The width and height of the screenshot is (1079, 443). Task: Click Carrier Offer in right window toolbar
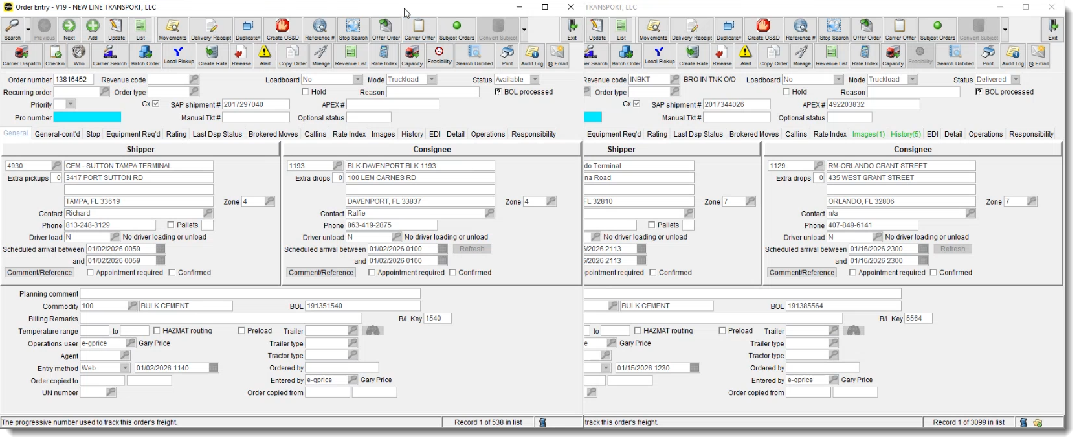[900, 30]
